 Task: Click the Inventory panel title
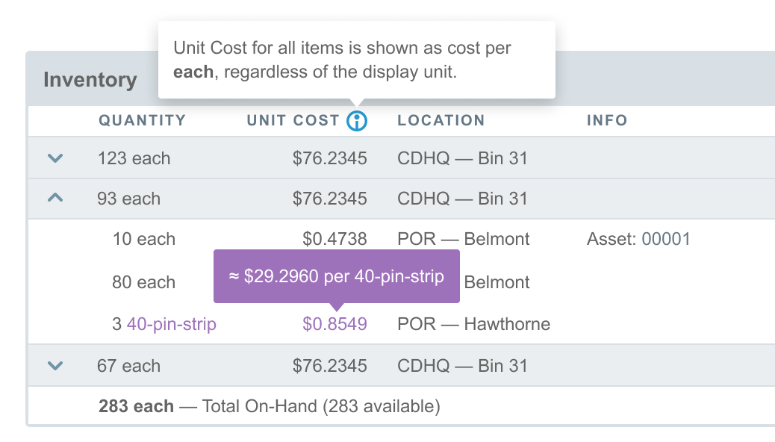tap(90, 80)
